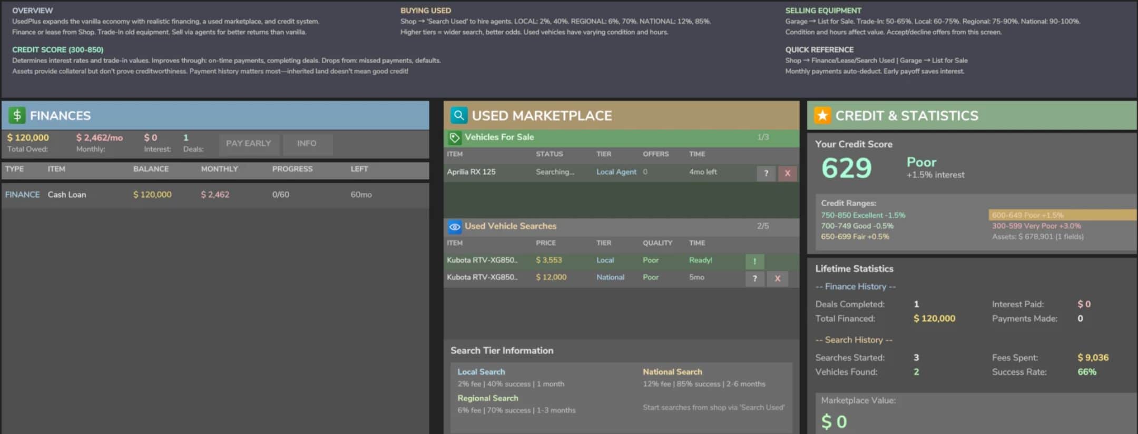Click the Vehicles For Sale tag icon
Image resolution: width=1138 pixels, height=434 pixels.
(x=454, y=138)
